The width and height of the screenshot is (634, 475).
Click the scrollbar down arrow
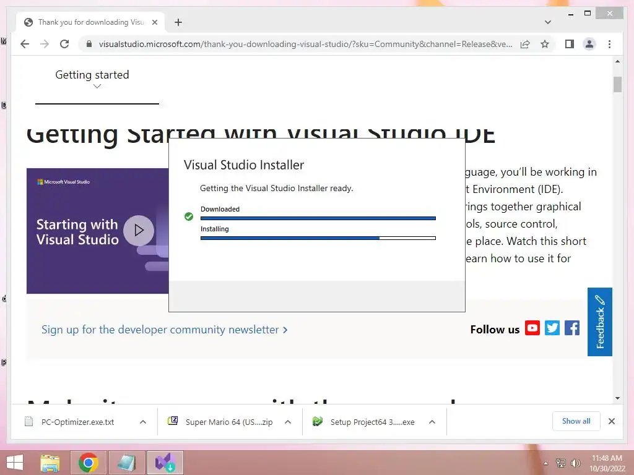point(617,398)
